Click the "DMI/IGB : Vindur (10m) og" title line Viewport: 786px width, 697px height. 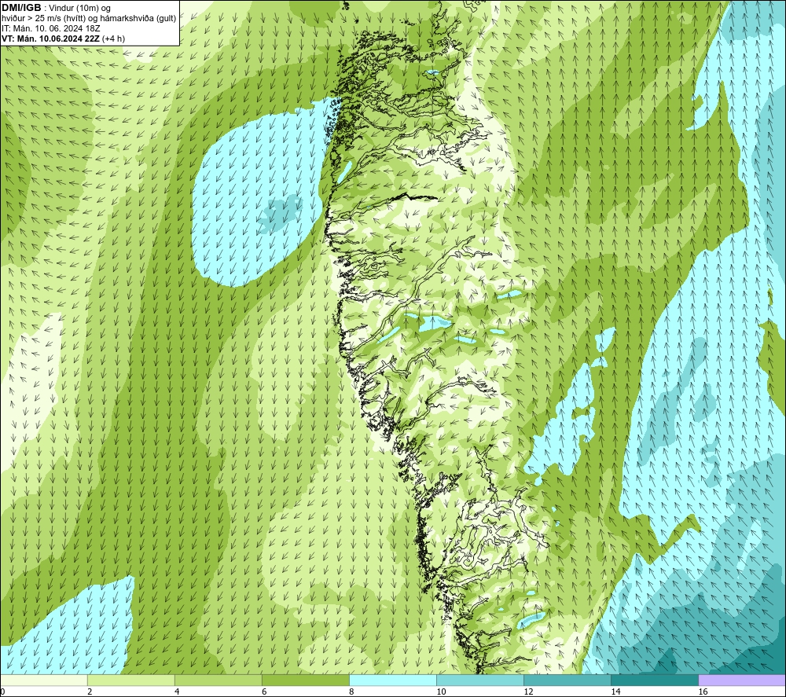click(x=56, y=8)
